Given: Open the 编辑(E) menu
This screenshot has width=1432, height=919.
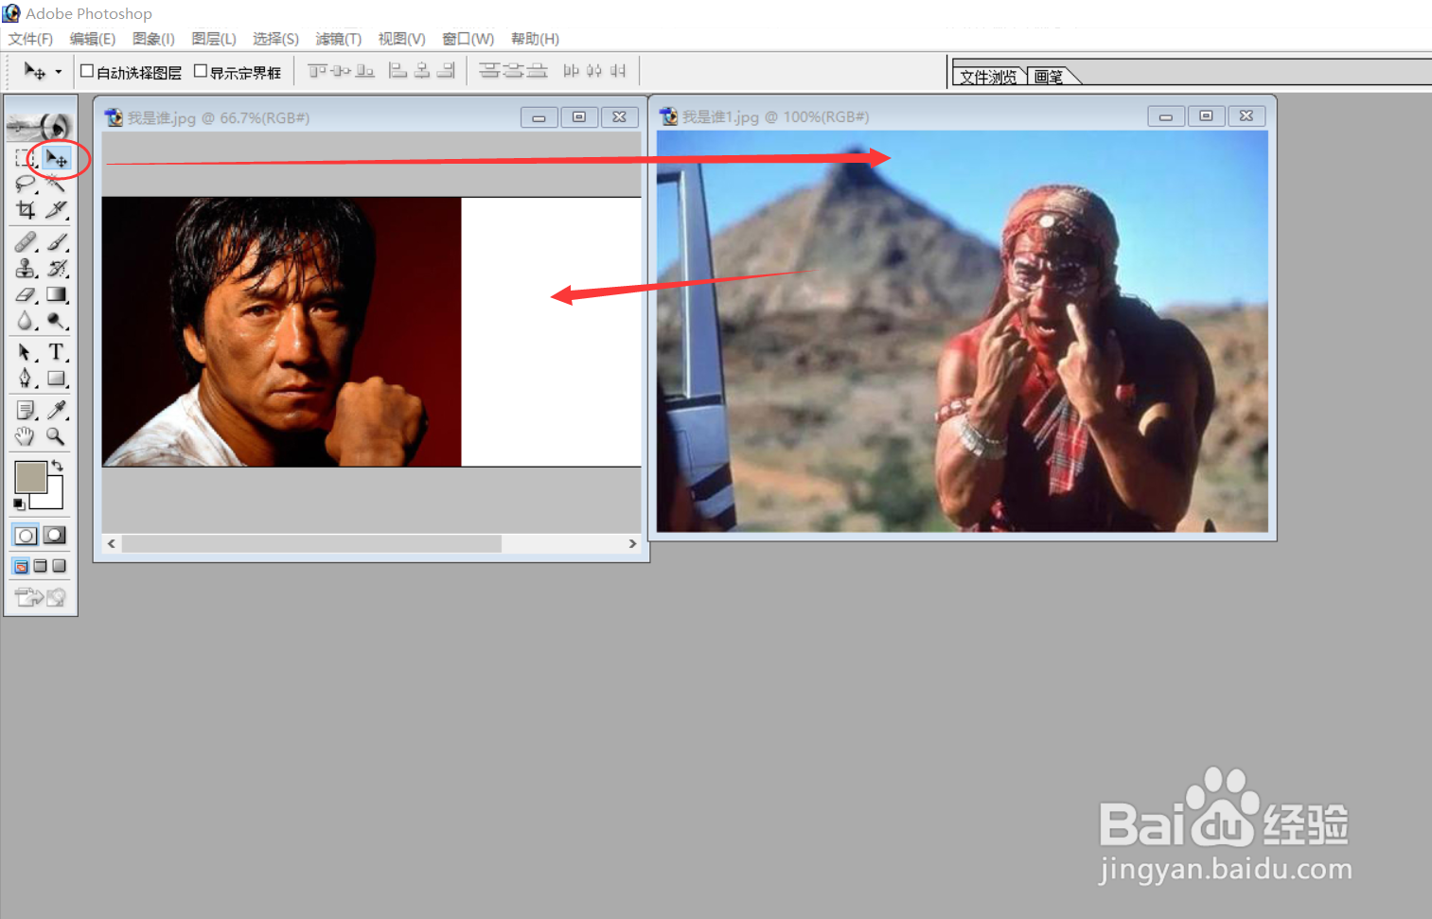Looking at the screenshot, I should point(93,39).
